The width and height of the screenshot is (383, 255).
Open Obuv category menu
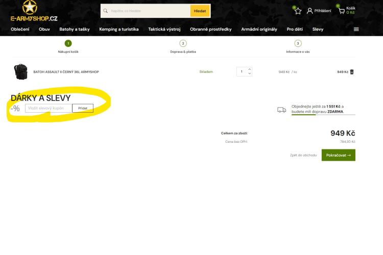44,29
